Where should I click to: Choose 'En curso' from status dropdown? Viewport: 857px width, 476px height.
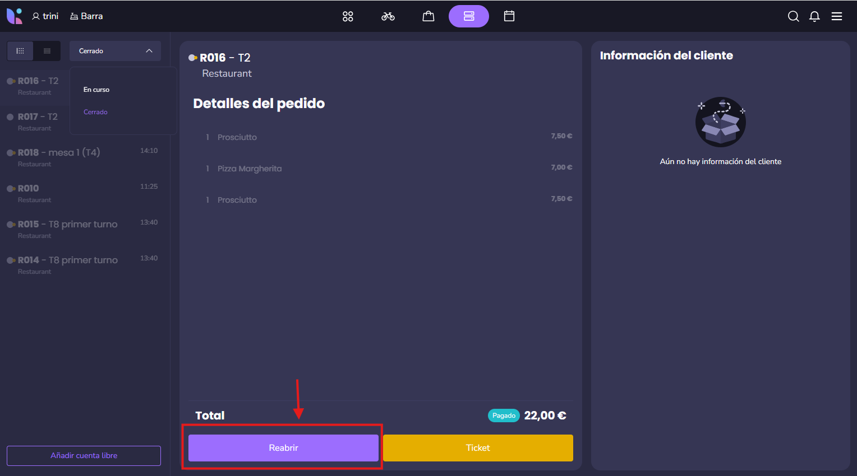point(96,90)
